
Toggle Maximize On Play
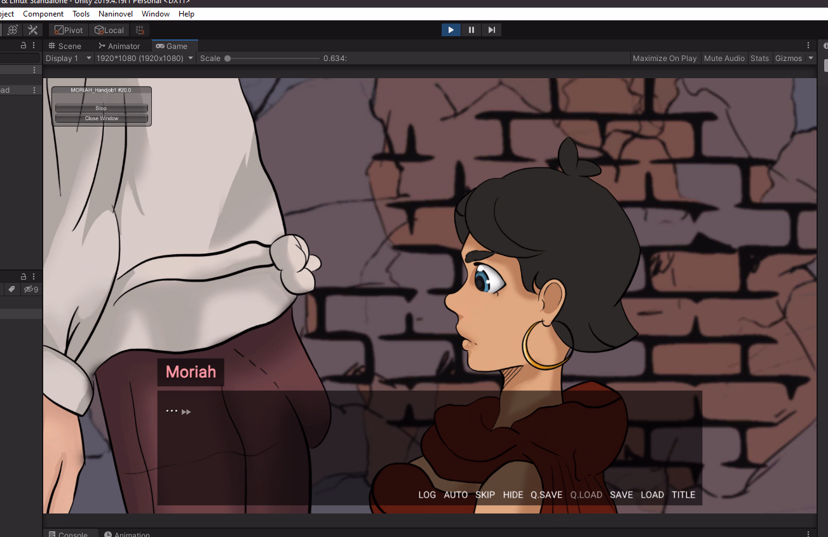click(664, 58)
